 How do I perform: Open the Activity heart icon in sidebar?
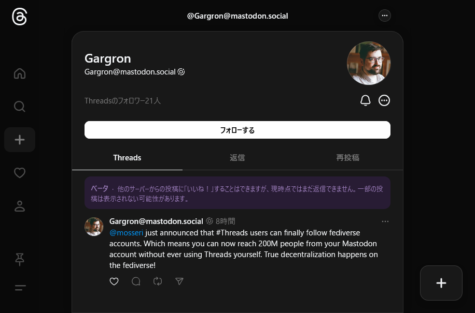tap(20, 173)
